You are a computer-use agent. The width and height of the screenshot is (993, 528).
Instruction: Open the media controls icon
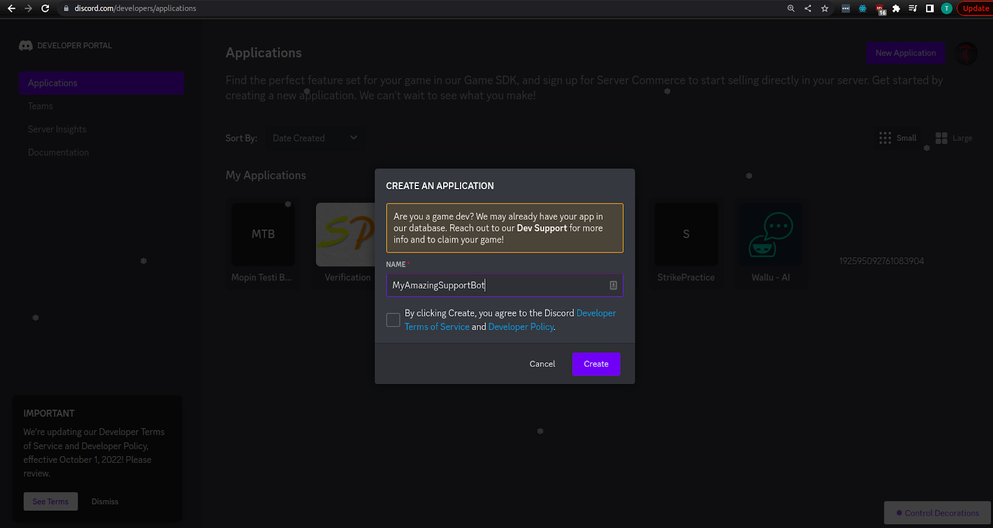pos(913,8)
